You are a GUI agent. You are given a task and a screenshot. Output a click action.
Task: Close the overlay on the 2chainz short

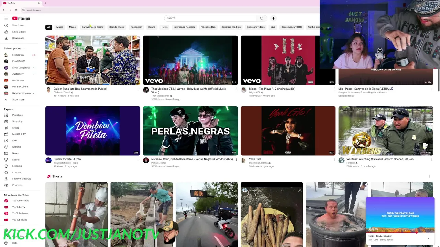pos(300,190)
